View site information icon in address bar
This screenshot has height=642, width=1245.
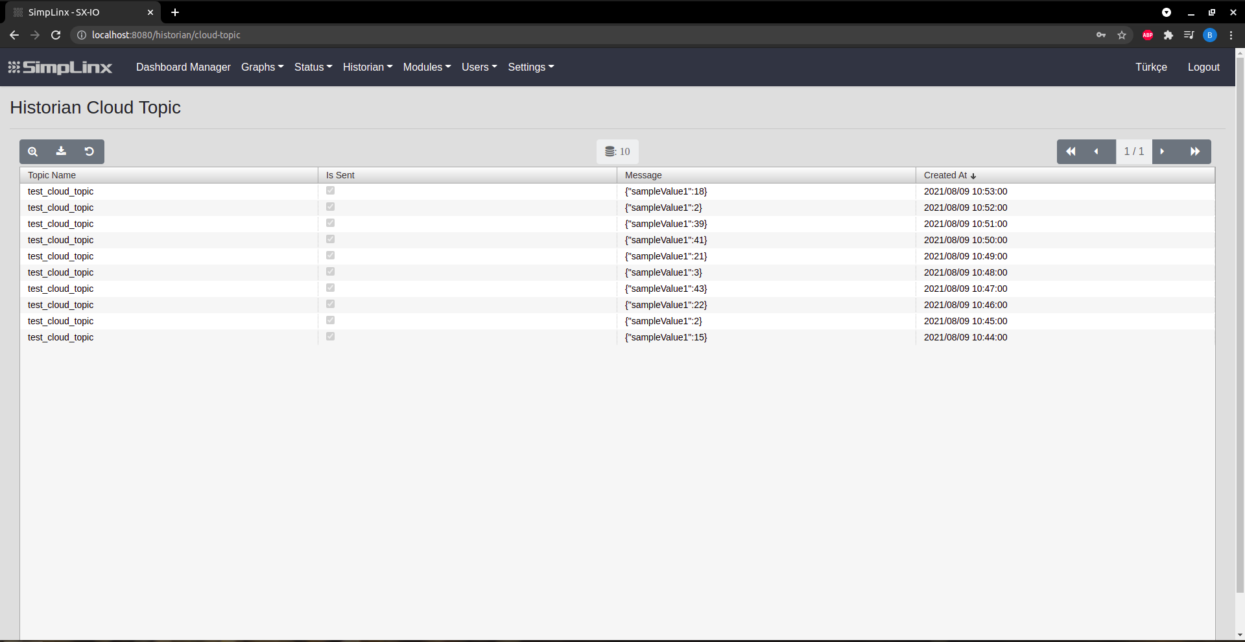pos(82,35)
